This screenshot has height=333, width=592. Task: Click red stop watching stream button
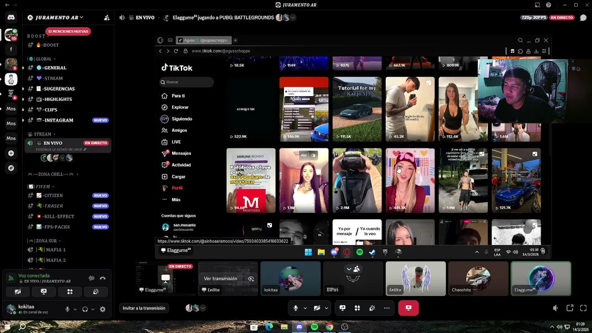click(408, 308)
